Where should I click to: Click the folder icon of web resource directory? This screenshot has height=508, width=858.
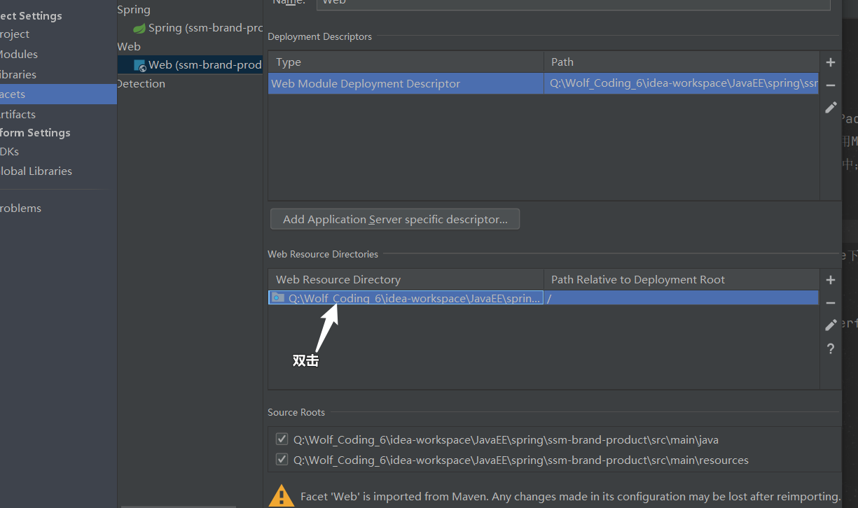[278, 298]
